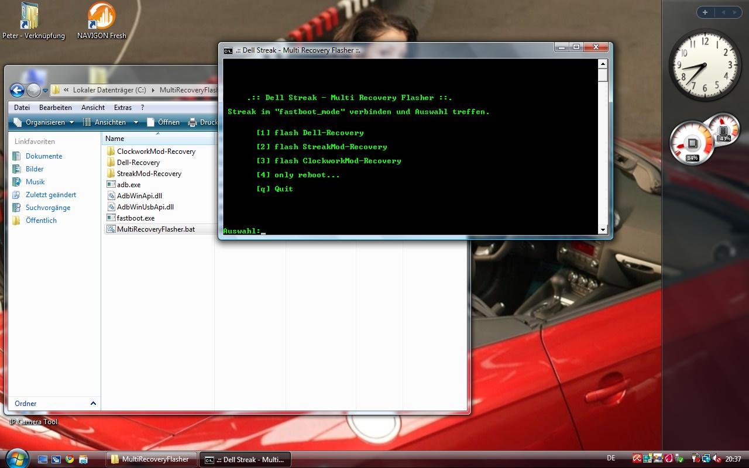749x468 pixels.
Task: Click the Auswahl: input prompt in the console
Action: (x=242, y=231)
